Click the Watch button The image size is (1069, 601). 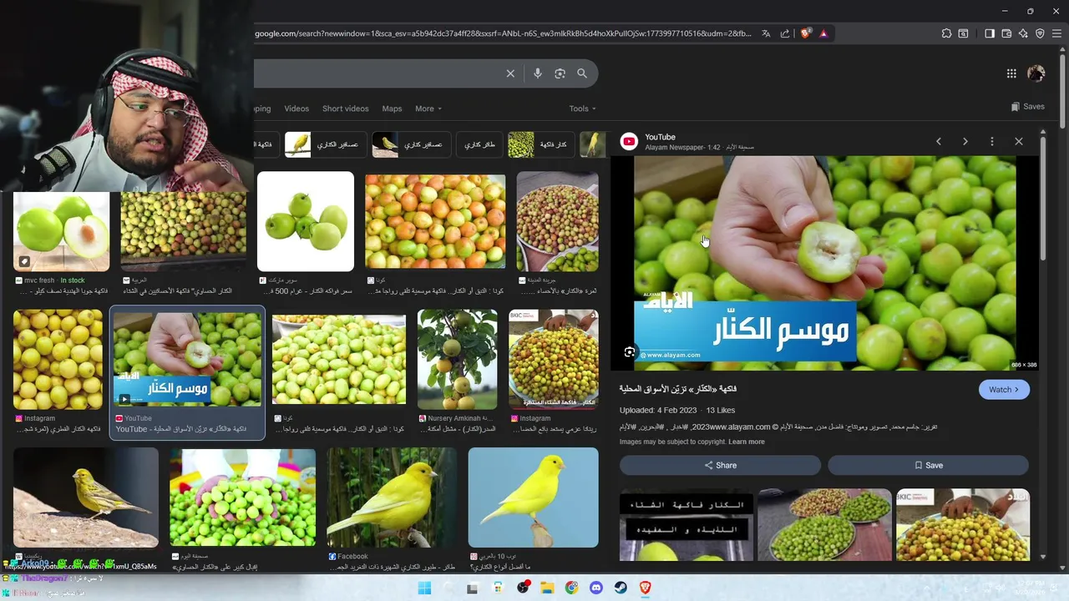tap(1004, 390)
